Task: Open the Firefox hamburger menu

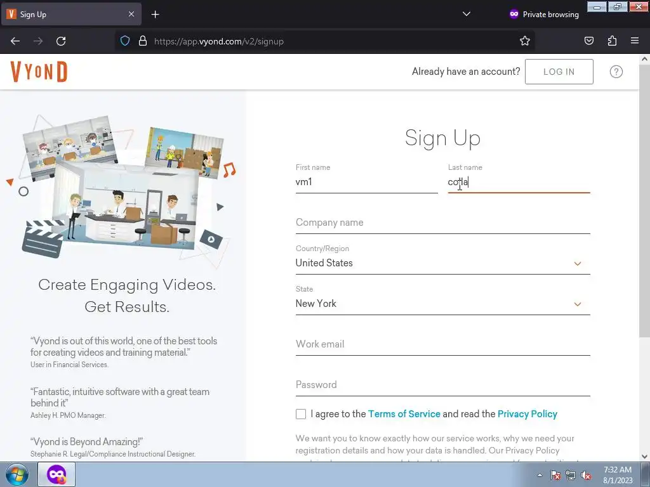Action: pyautogui.click(x=635, y=41)
